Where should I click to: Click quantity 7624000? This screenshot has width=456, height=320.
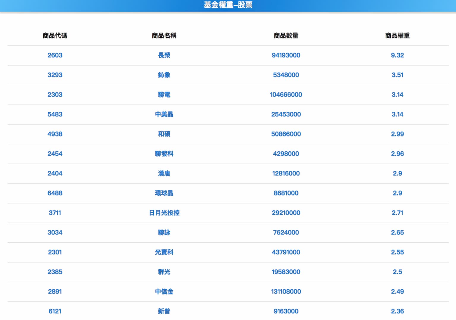[286, 233]
